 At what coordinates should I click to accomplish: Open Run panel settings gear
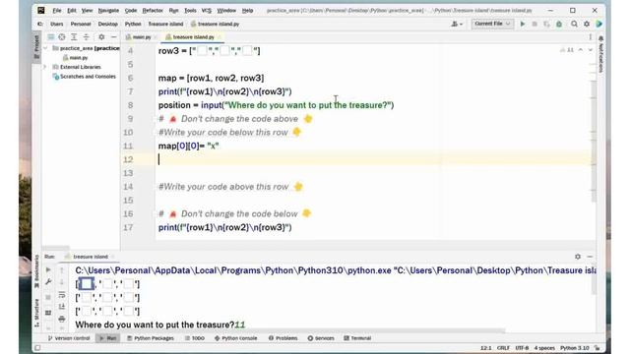pos(578,257)
